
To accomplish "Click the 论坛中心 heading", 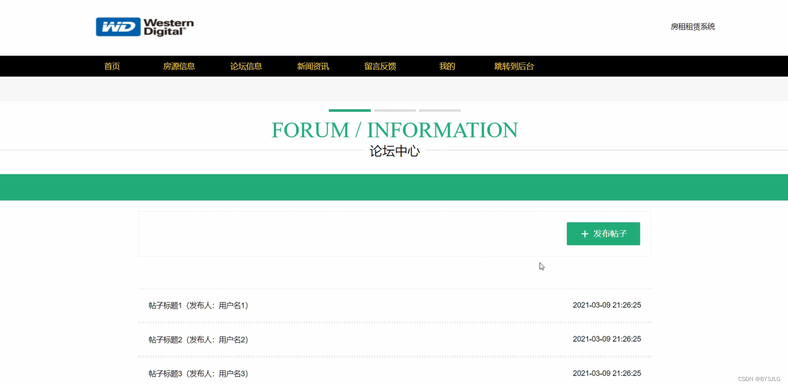I will (395, 151).
